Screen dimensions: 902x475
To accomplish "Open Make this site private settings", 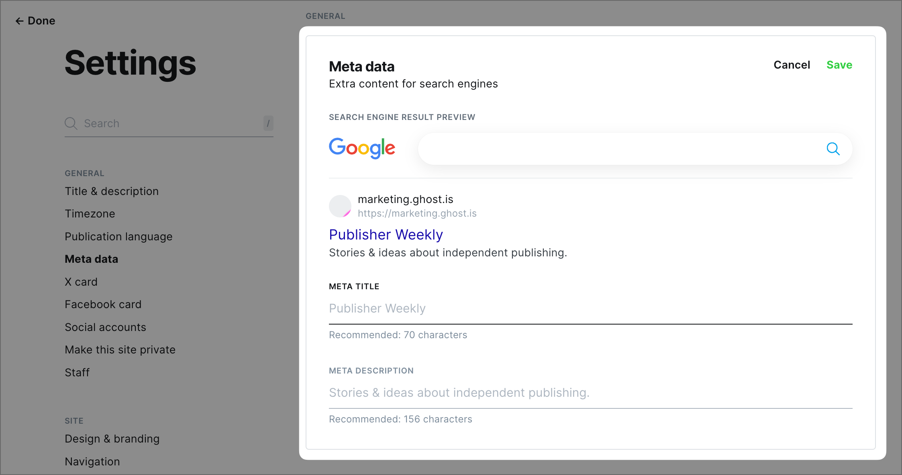I will coord(120,349).
